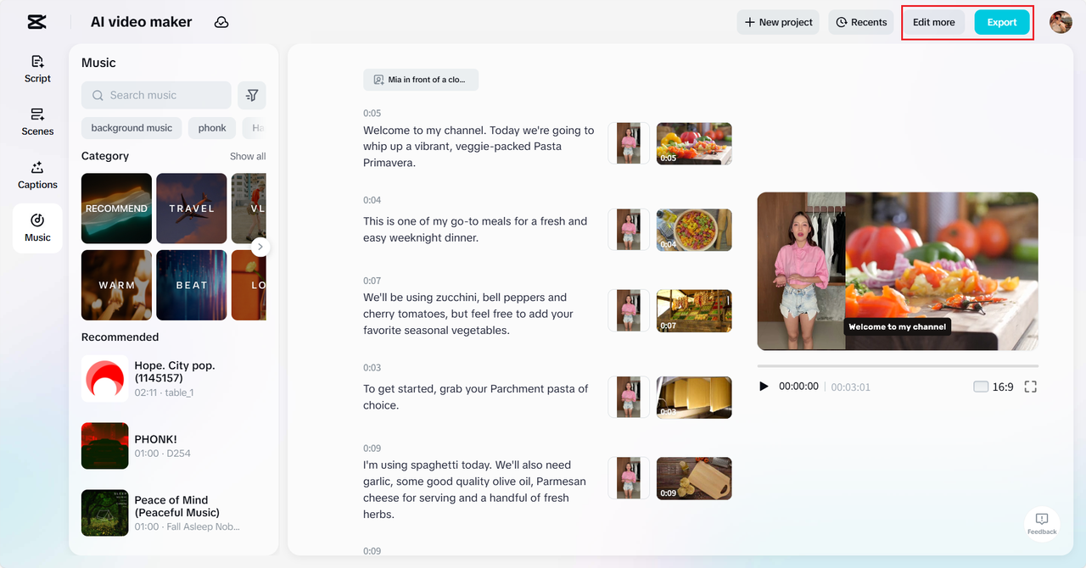Select Peace of Mind track cover
This screenshot has height=568, width=1086.
pyautogui.click(x=104, y=513)
